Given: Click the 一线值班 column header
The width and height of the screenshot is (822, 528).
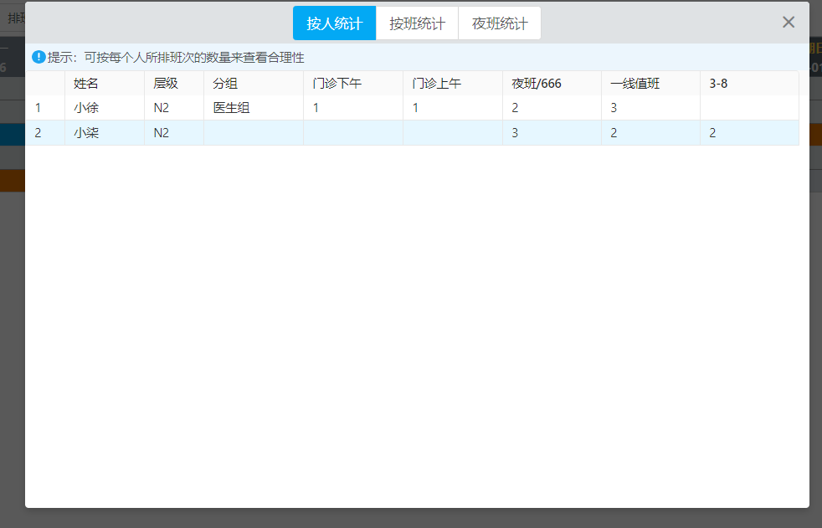Looking at the screenshot, I should tap(650, 84).
